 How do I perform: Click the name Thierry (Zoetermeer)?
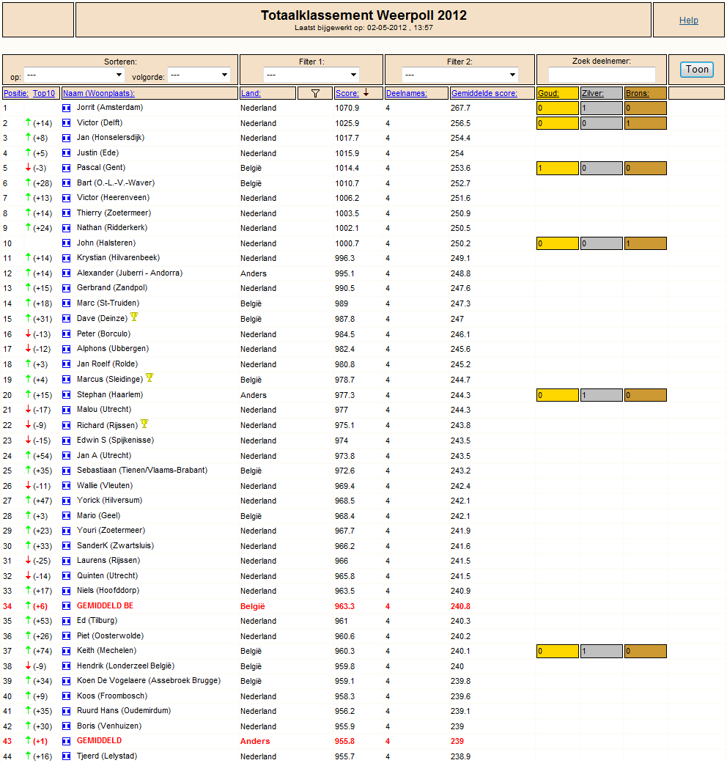[114, 213]
